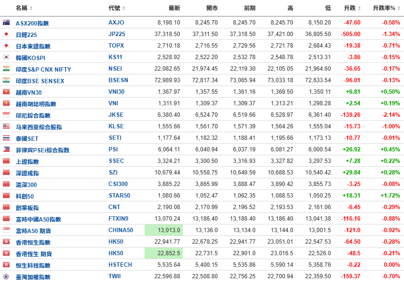
Task: Sort the table by 名稱 column
Action: pos(24,8)
